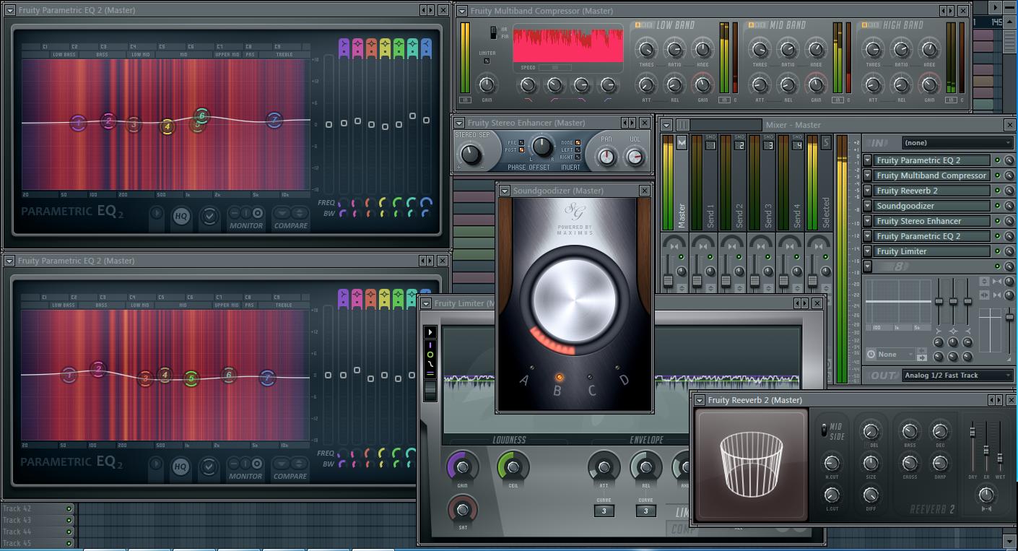Open Soundgoodizer slot options arrow in mixer
The image size is (1018, 551).
coord(868,206)
